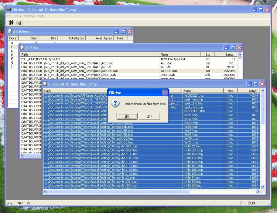
Task: Select ACE.dll row in C: Files
Action: [129, 67]
